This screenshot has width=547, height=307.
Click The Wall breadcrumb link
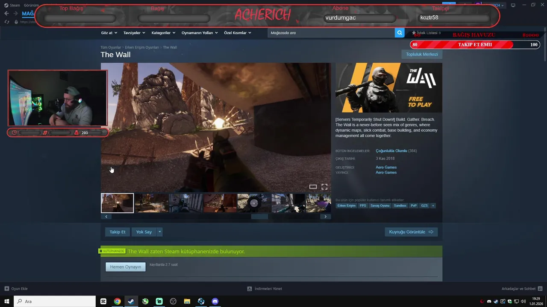click(170, 47)
